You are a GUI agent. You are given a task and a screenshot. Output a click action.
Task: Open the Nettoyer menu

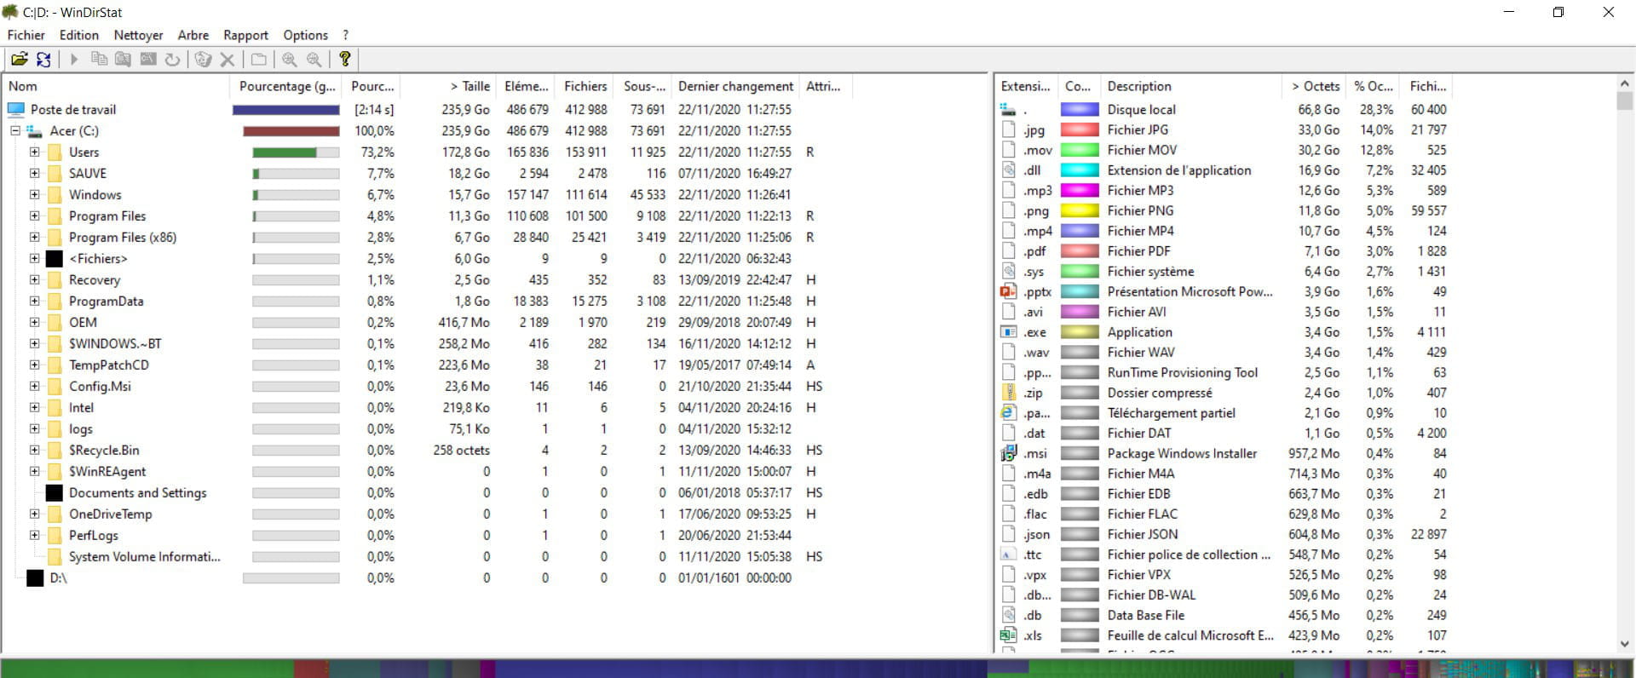tap(138, 35)
